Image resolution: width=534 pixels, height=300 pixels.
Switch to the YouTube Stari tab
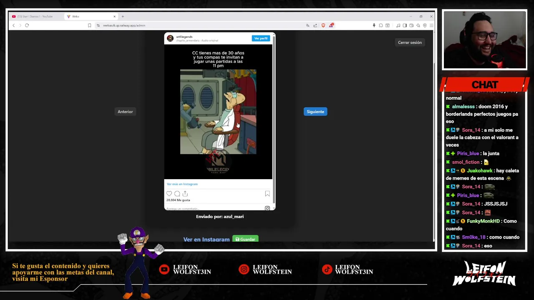pos(35,16)
